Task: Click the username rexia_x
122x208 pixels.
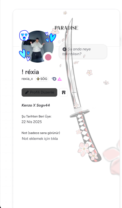Action: (x=27, y=79)
